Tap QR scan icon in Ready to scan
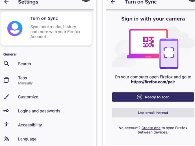195x146 pixels. click(140, 97)
